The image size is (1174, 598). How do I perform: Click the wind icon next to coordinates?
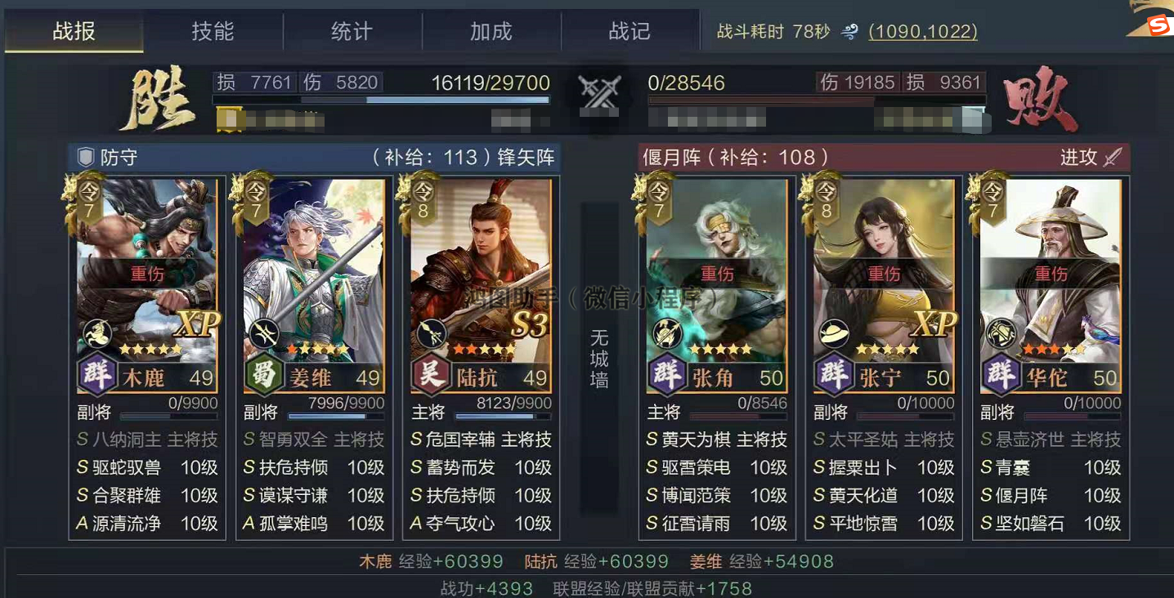click(x=850, y=32)
